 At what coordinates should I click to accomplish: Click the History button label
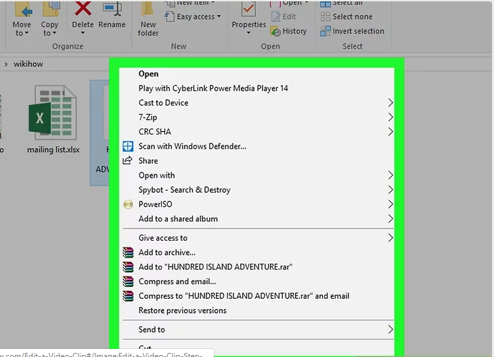tap(294, 31)
